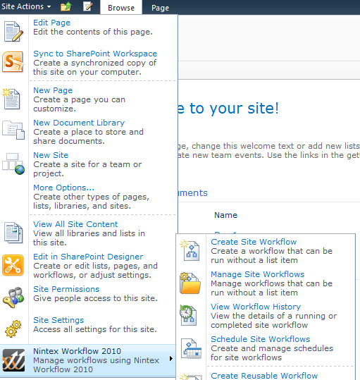Click the Edit Page document icon
Viewport: 360px width, 380px height.
pos(13,32)
